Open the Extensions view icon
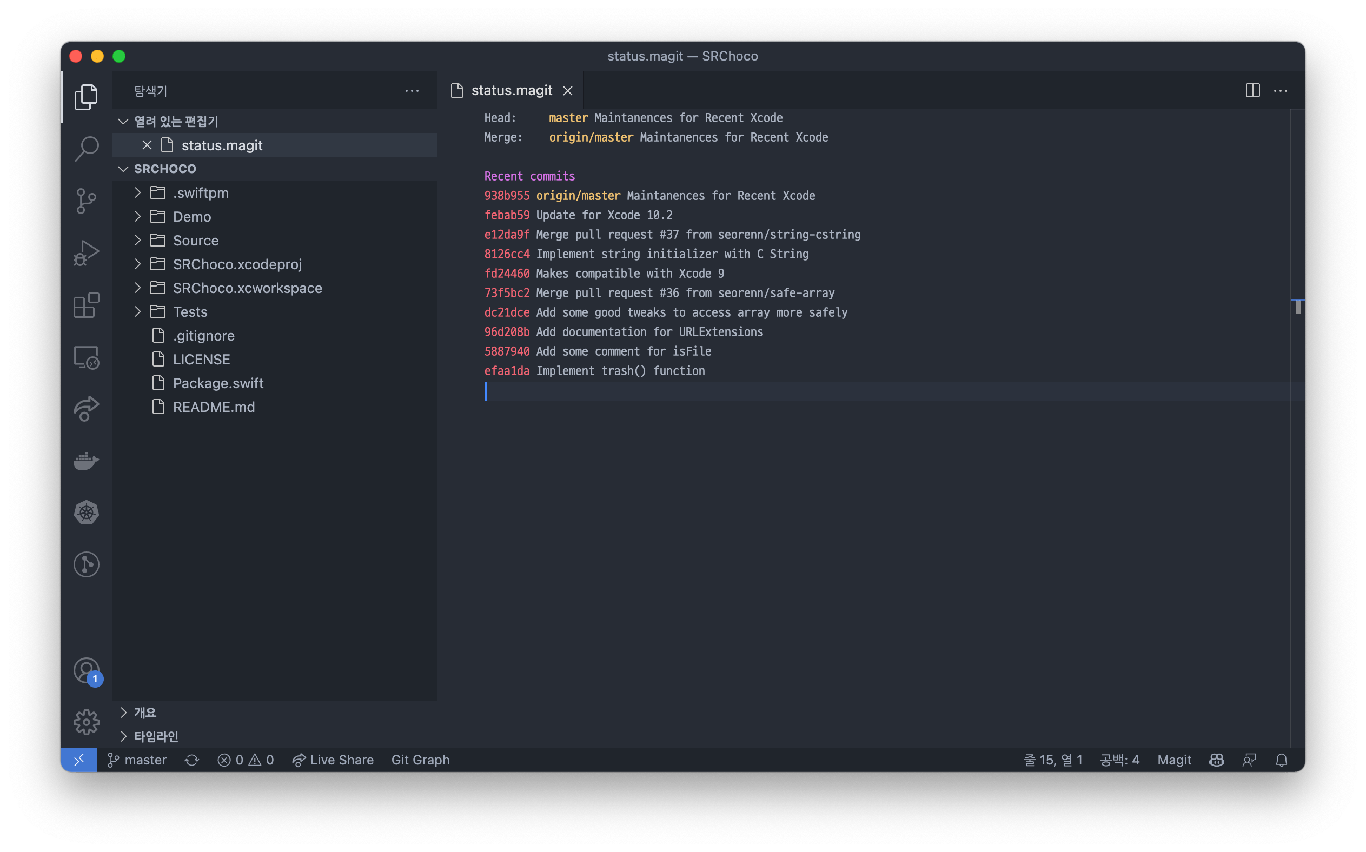1366x852 pixels. click(86, 305)
